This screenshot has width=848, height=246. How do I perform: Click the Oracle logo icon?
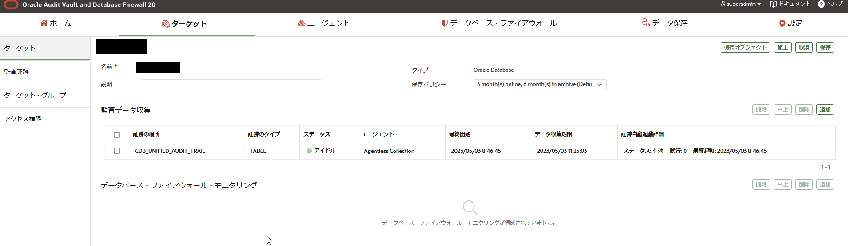pyautogui.click(x=11, y=4)
